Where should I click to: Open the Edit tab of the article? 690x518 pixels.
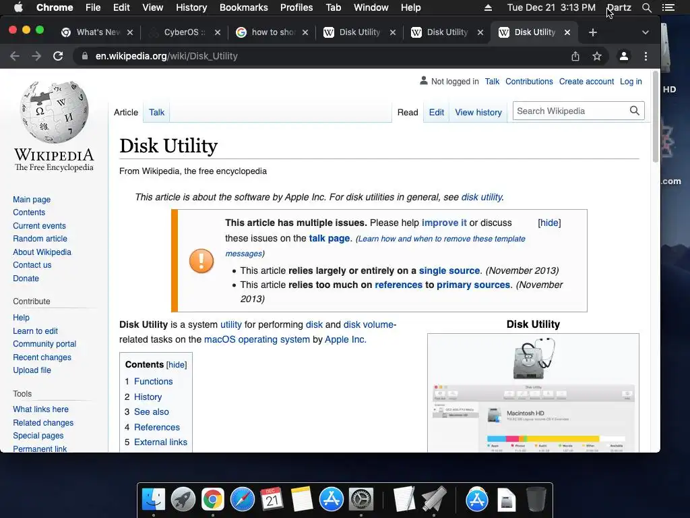437,113
